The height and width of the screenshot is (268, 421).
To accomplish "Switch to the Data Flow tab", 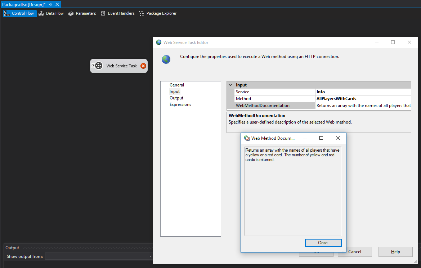I will coord(51,13).
